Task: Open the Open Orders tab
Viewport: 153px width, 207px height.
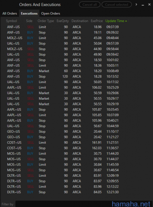Action: pyautogui.click(x=51, y=13)
